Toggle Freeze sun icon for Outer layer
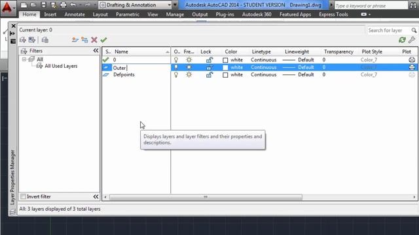Viewport: 419px width, 235px height. [x=189, y=67]
